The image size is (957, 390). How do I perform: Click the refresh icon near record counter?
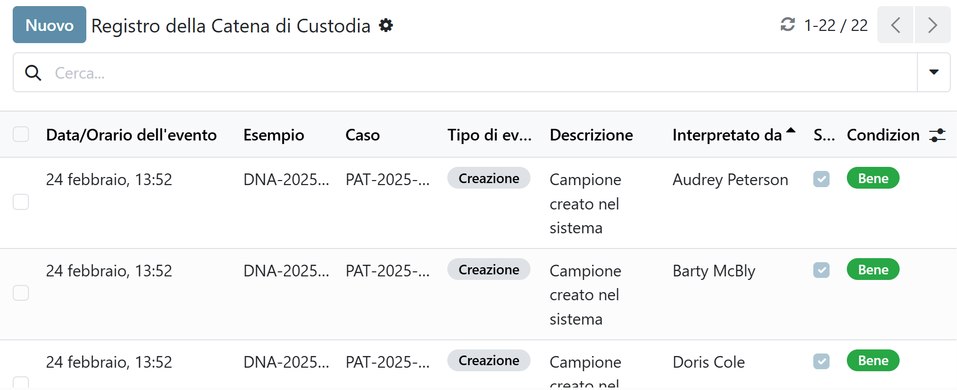pos(787,24)
